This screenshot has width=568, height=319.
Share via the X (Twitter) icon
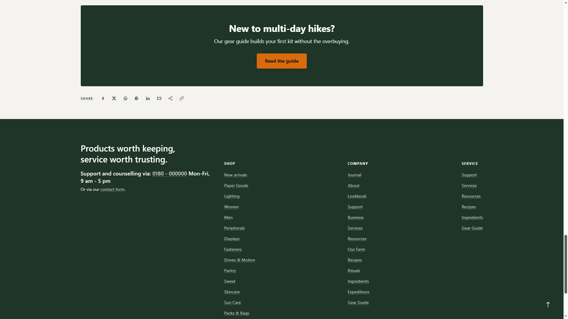(x=114, y=99)
